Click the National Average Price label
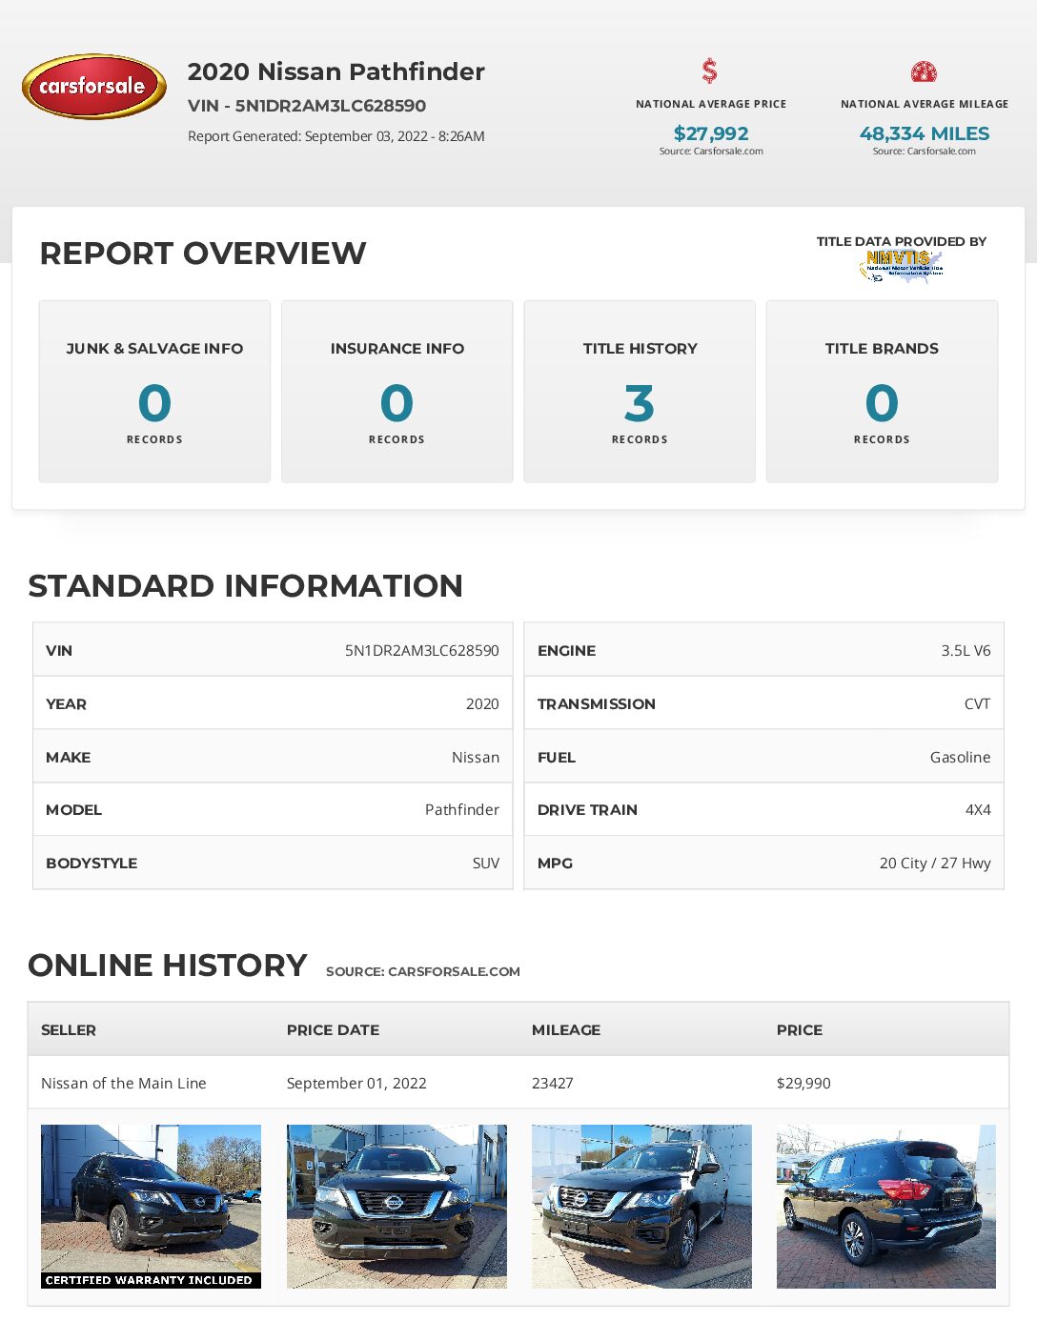This screenshot has height=1342, width=1037. click(x=711, y=104)
